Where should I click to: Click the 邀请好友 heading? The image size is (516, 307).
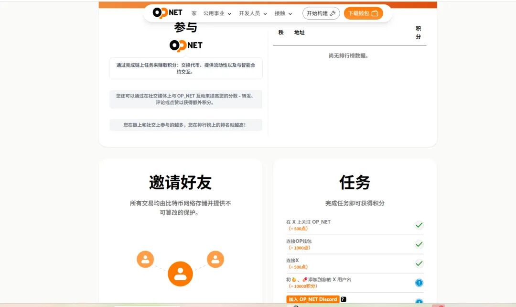point(180,182)
